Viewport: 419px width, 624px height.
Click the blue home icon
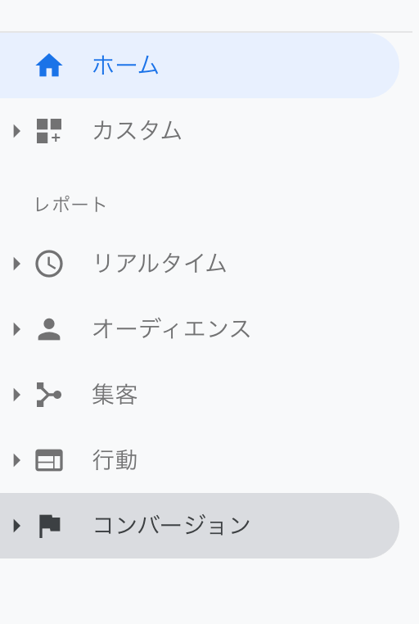[x=49, y=66]
